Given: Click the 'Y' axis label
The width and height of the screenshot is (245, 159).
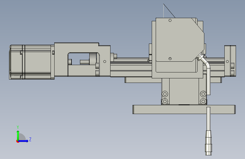Looking at the screenshot, I should pos(18,127).
